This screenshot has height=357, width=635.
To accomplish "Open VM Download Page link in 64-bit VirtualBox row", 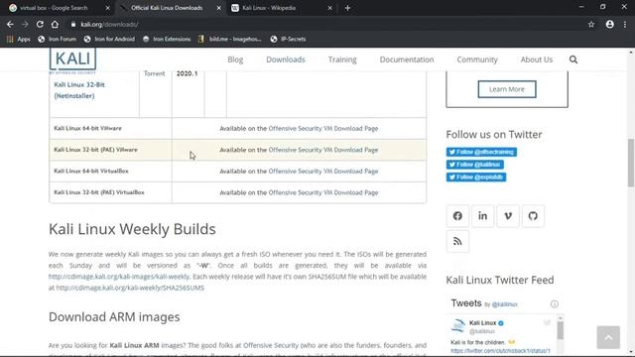I will point(323,172).
